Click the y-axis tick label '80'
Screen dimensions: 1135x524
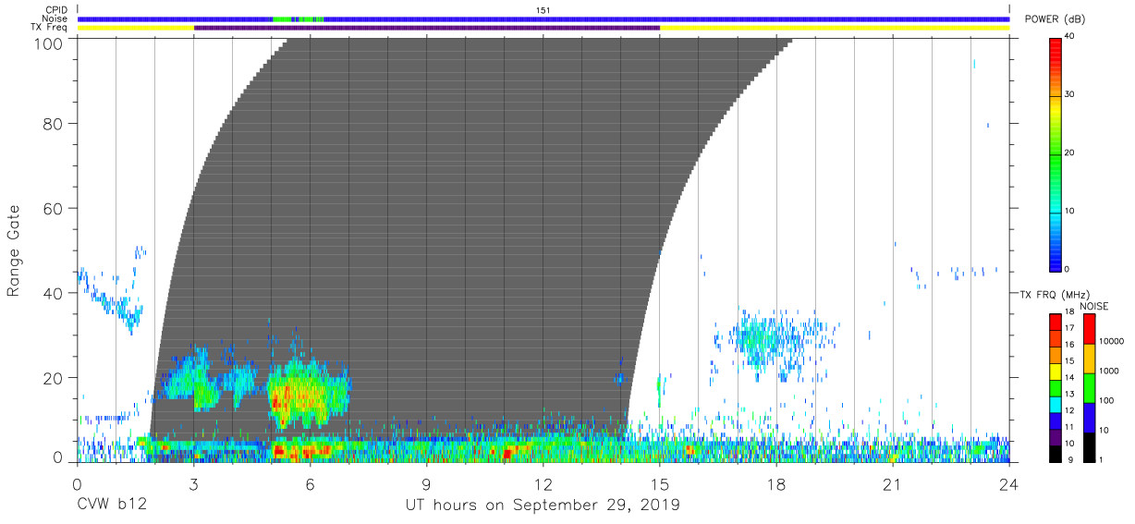[54, 124]
